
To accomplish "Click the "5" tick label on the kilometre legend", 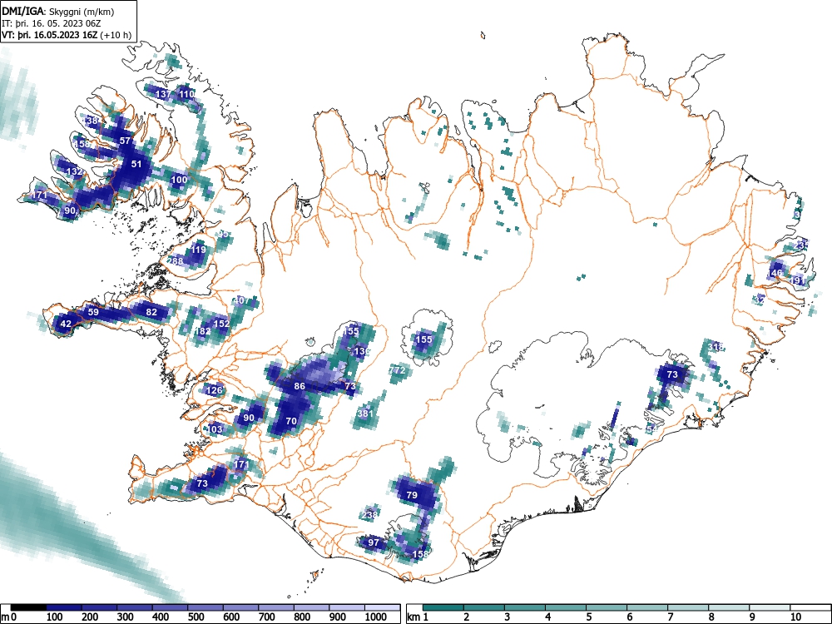I will click(588, 617).
